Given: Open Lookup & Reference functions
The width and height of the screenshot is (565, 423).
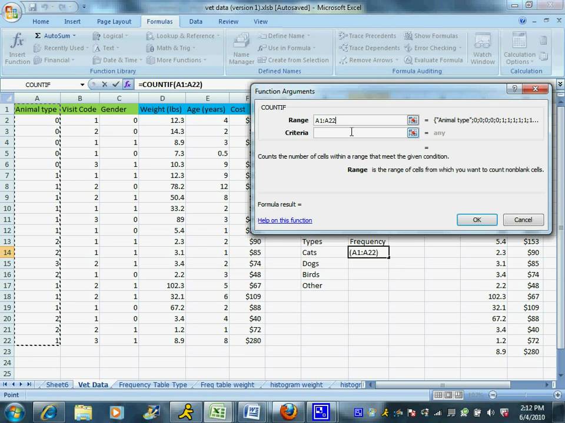Looking at the screenshot, I should coord(182,36).
